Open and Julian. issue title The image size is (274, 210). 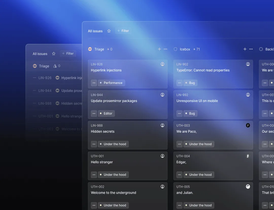(185, 193)
